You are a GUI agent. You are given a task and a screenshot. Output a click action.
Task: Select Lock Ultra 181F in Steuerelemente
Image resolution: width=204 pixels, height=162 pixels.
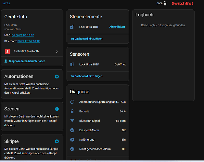tap(89, 27)
